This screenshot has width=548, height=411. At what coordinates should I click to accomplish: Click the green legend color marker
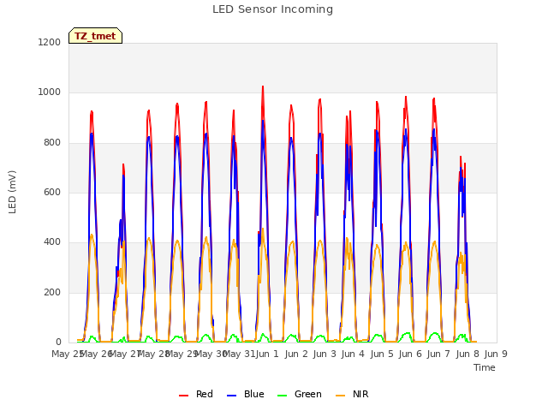pos(282,396)
